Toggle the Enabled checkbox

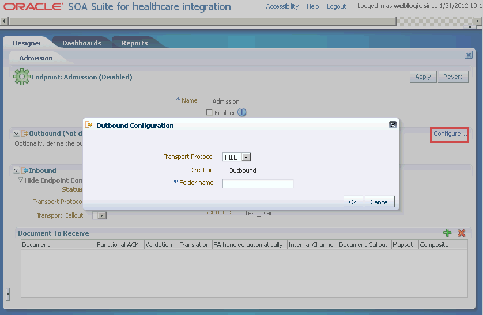[x=209, y=113]
